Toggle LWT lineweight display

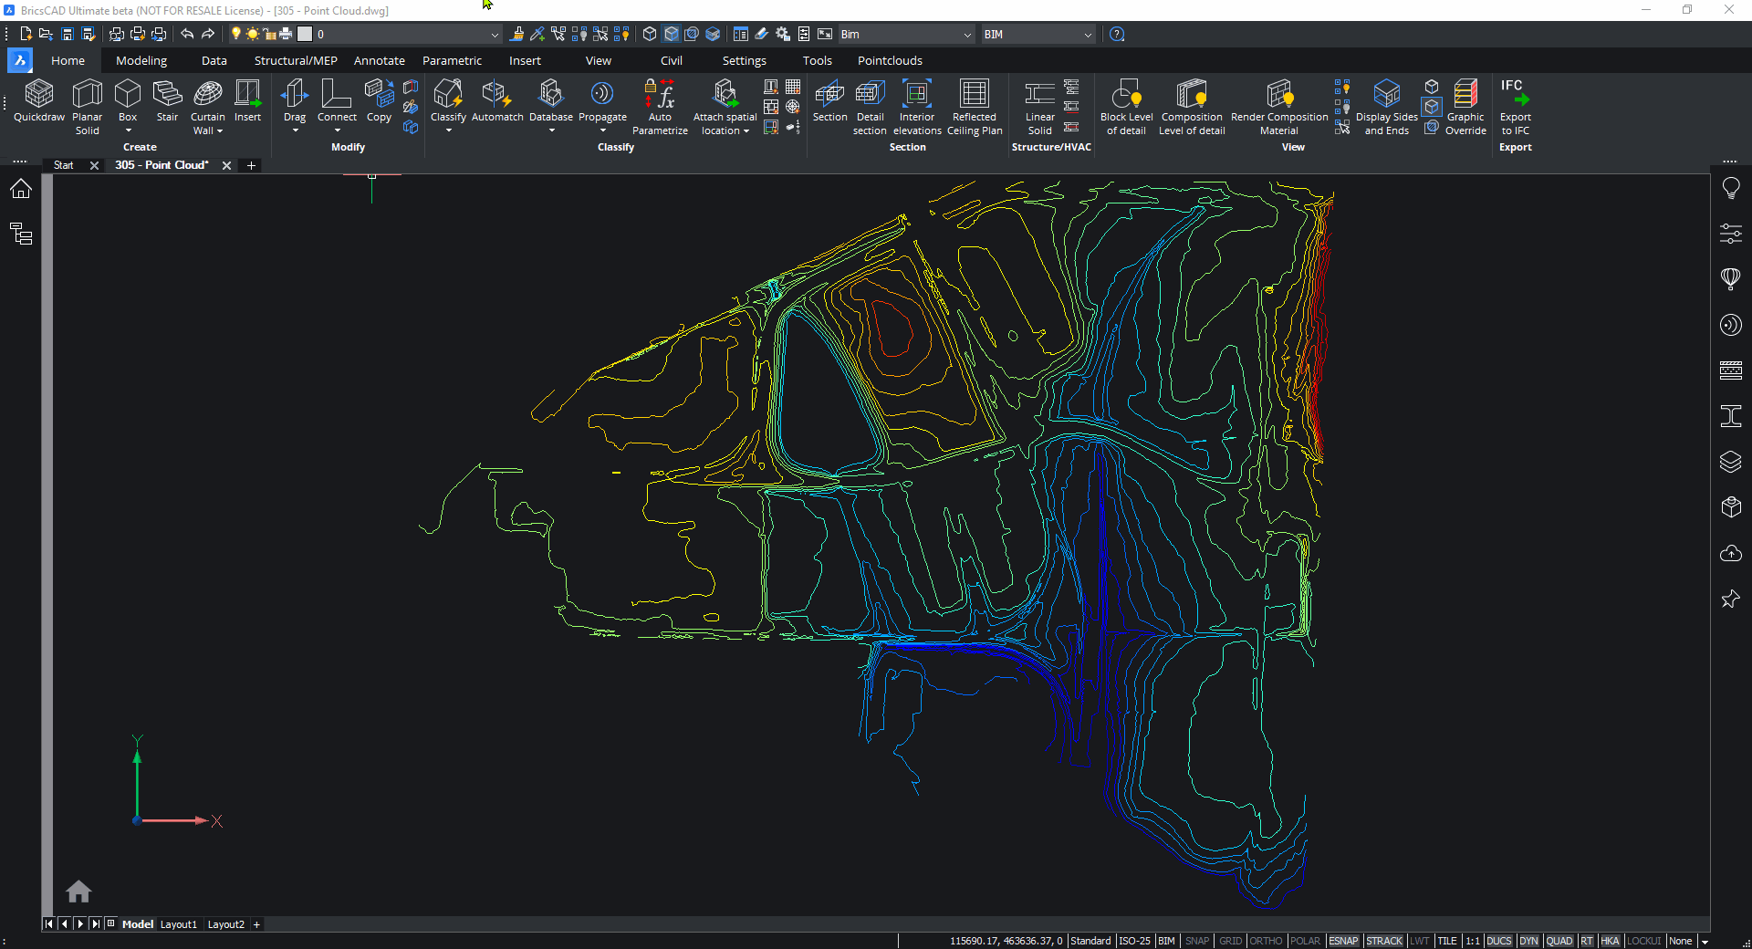(x=1419, y=941)
